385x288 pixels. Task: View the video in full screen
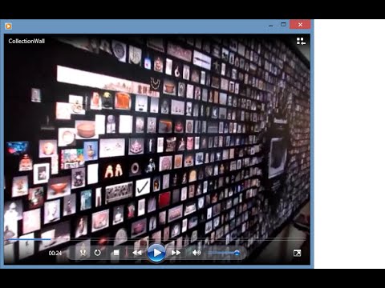[297, 253]
